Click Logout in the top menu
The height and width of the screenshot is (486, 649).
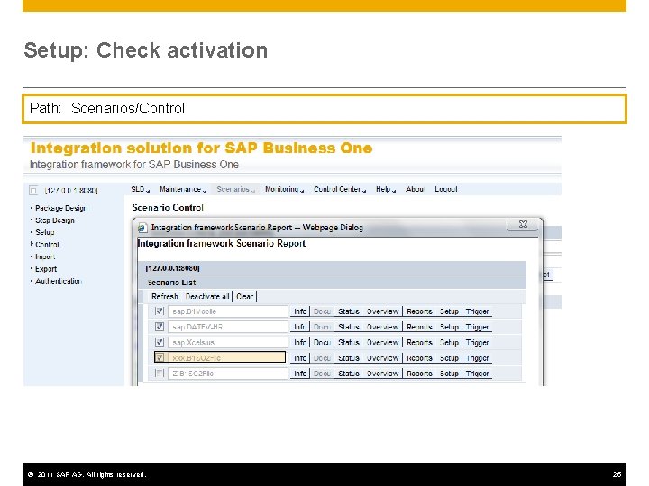[446, 189]
